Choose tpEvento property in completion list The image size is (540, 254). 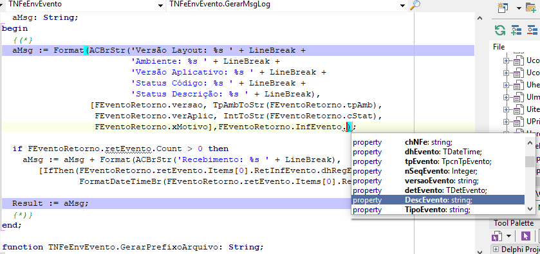(438, 161)
